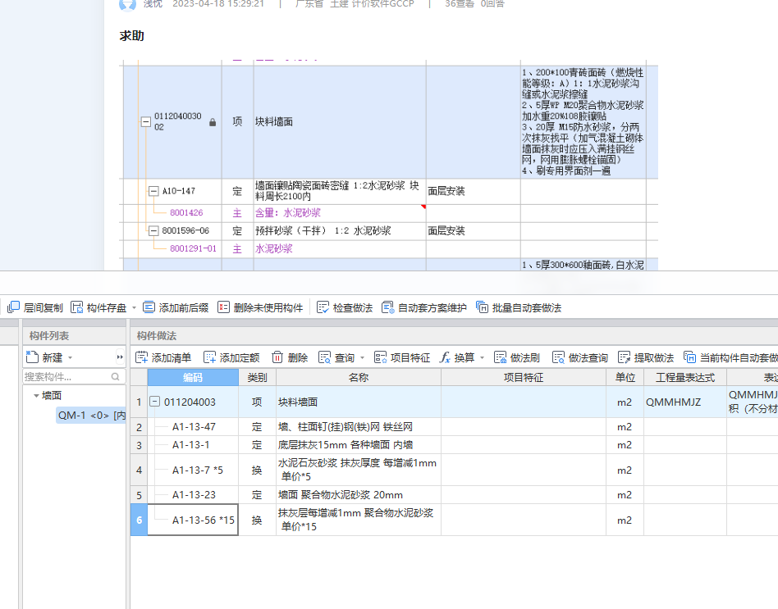Collapse the A10-147 quota row
This screenshot has height=609, width=778.
coord(153,191)
